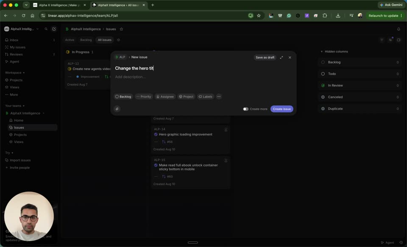Expand the AlphaX Intelligence workspace menu
The width and height of the screenshot is (407, 247).
[x=22, y=29]
